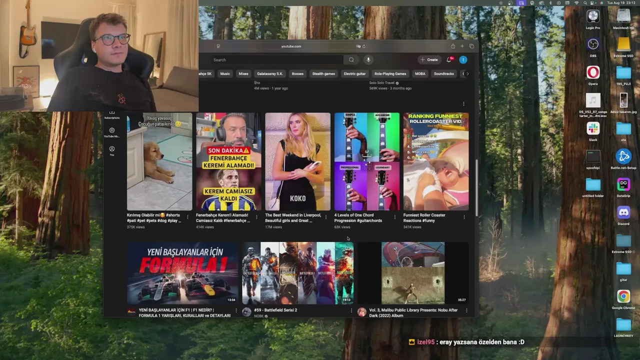Open Wi-Fi menu in macOS menu bar
Screen dimensions: 640x360
576,3
